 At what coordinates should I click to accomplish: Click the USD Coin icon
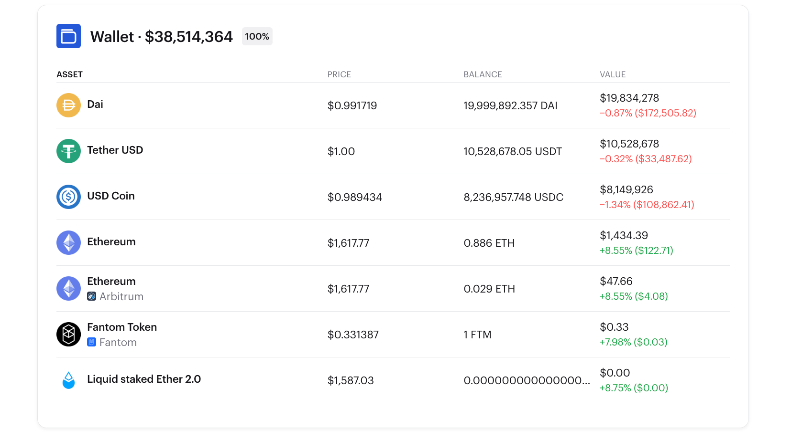pyautogui.click(x=68, y=197)
